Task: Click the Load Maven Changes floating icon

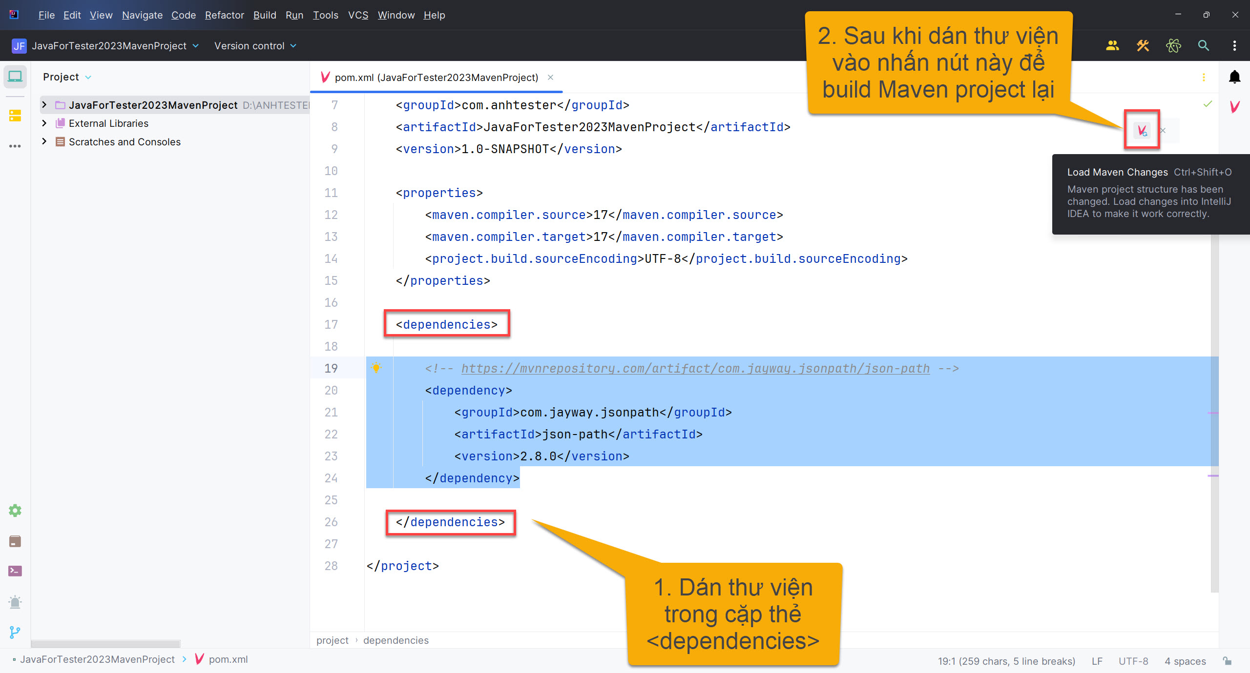Action: click(1142, 130)
